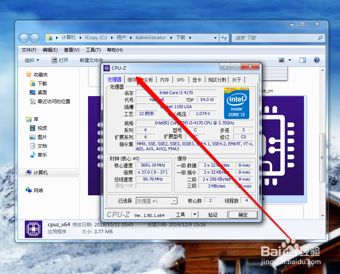Expand the 下载 breadcrumb arrow

pos(190,38)
